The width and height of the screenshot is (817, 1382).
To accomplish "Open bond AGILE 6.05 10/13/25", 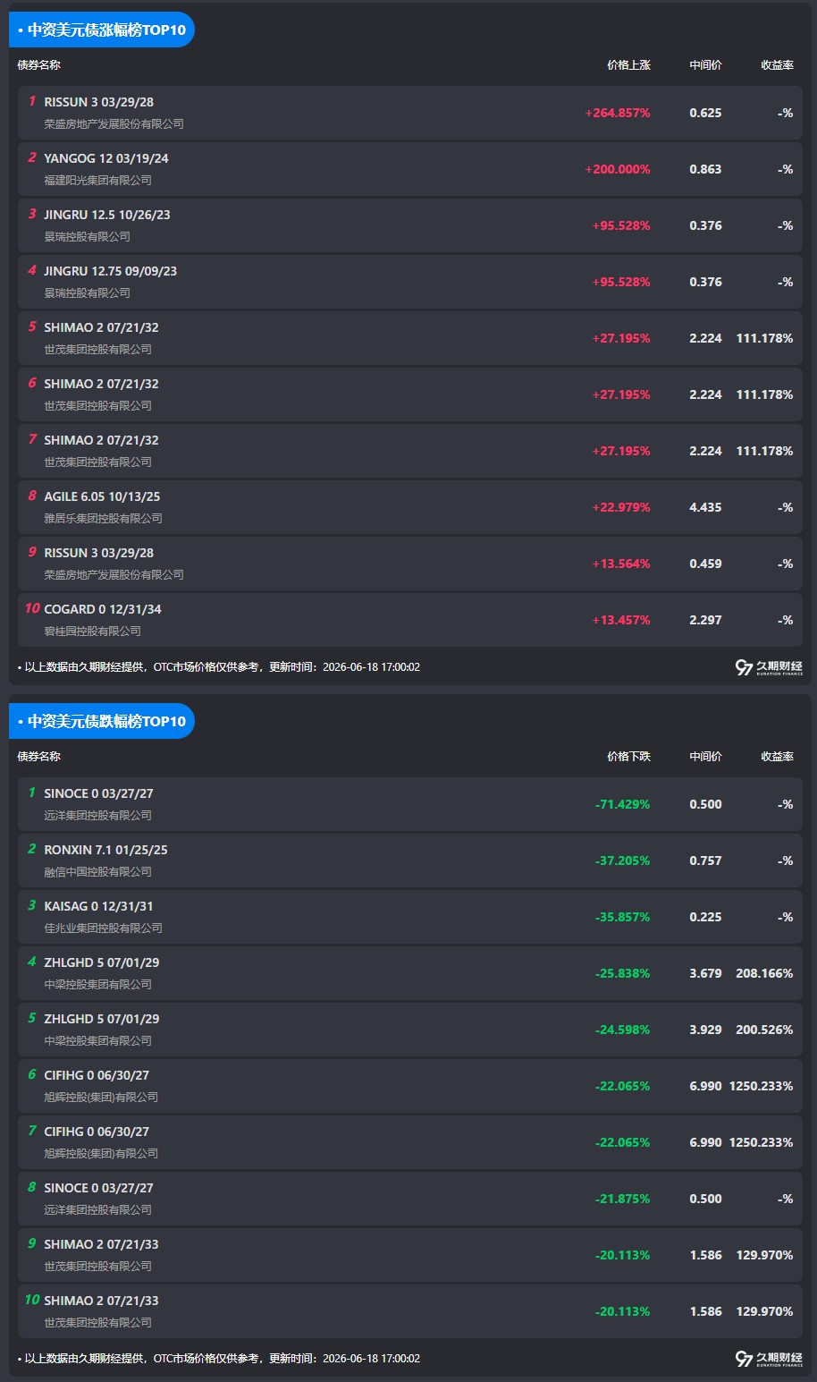I will coord(102,496).
